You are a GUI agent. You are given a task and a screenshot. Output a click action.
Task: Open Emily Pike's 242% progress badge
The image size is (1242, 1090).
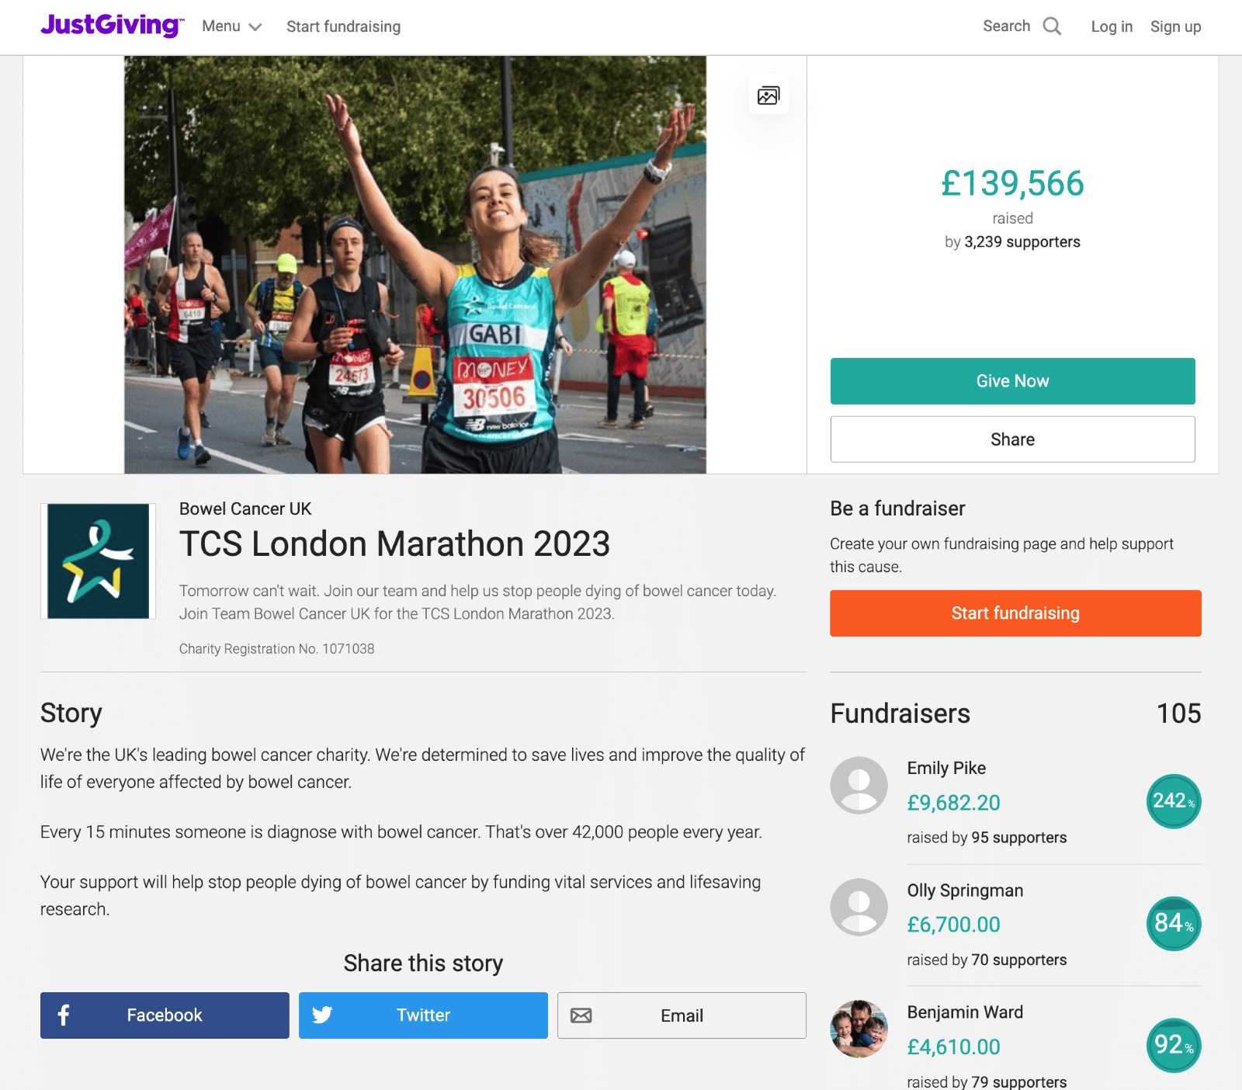[x=1174, y=801]
